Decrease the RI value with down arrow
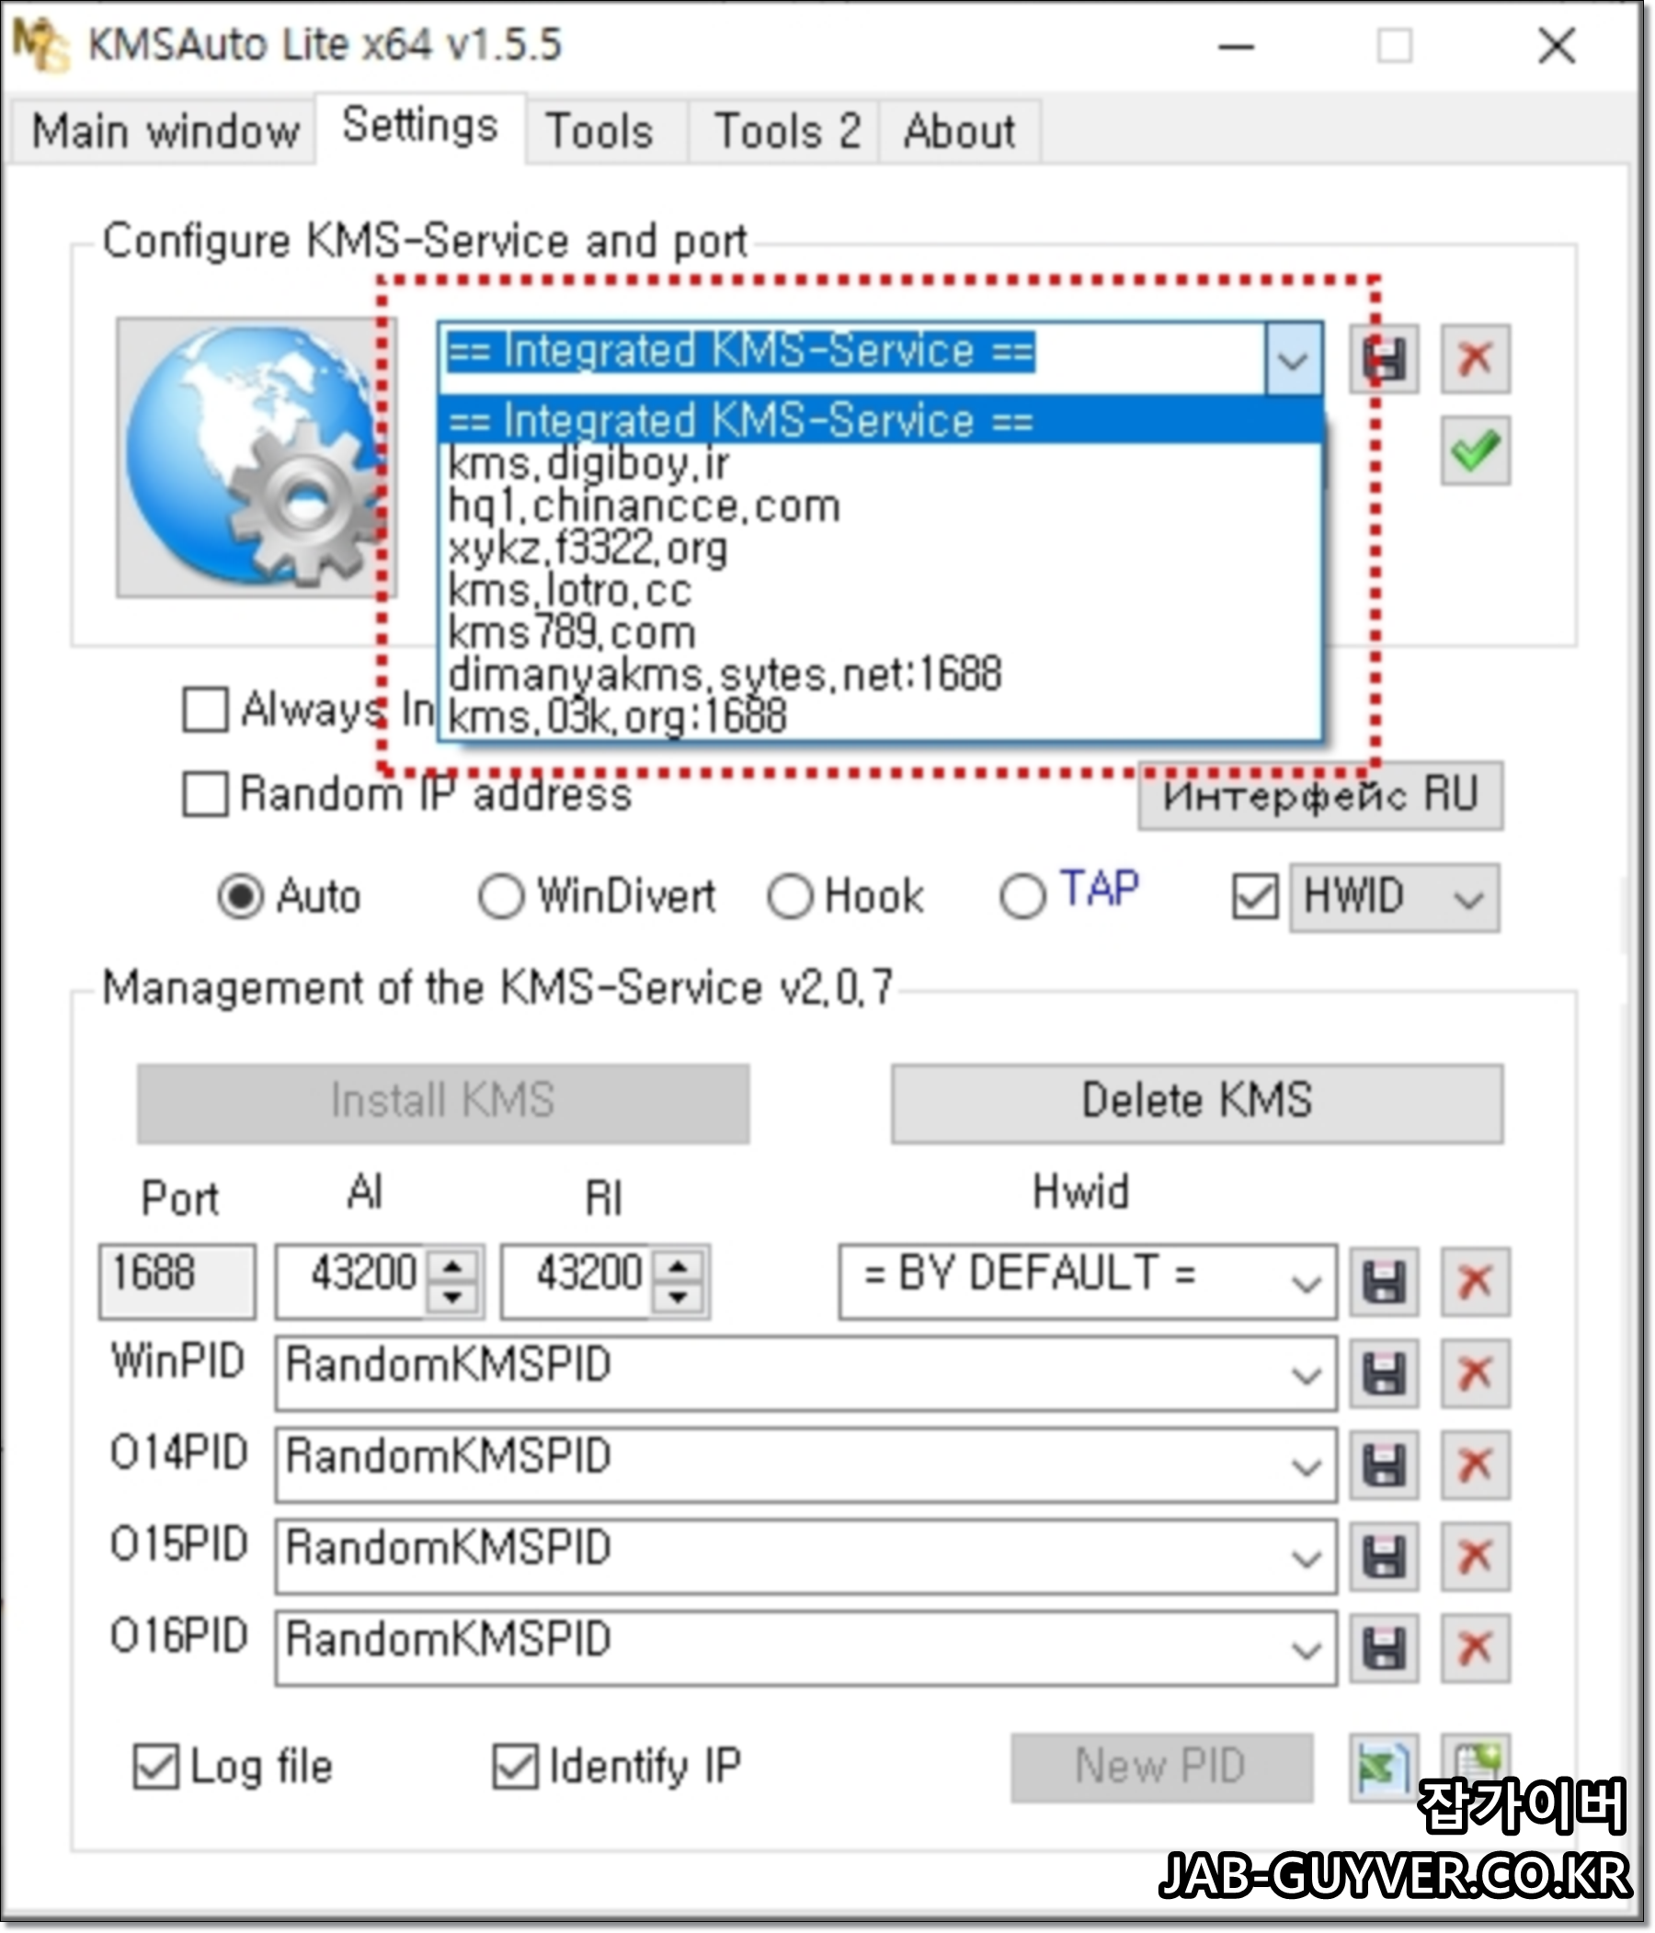This screenshot has height=1933, width=1655. [x=679, y=1298]
